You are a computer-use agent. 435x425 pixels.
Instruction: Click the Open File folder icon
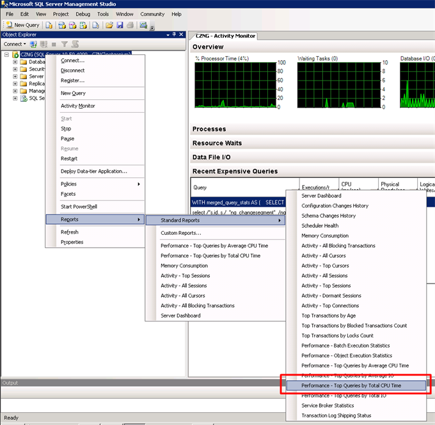pos(109,25)
